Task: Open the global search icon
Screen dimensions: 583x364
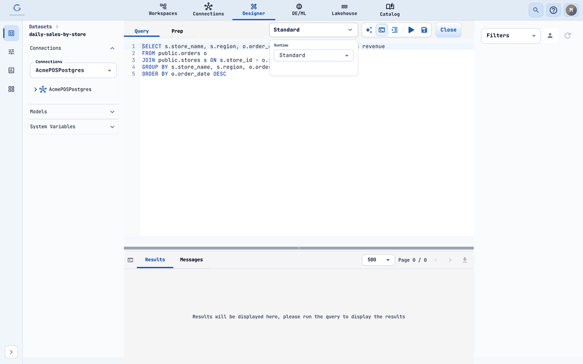Action: point(536,10)
